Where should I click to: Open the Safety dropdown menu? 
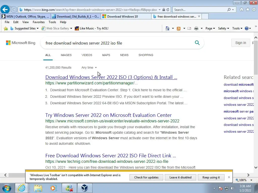pos(223,28)
